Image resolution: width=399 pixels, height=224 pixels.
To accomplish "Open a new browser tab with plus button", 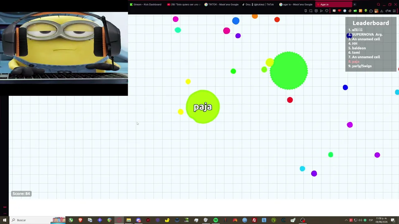I will pos(354,4).
